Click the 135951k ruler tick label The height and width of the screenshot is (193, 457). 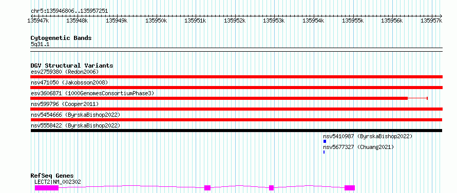tap(196, 20)
